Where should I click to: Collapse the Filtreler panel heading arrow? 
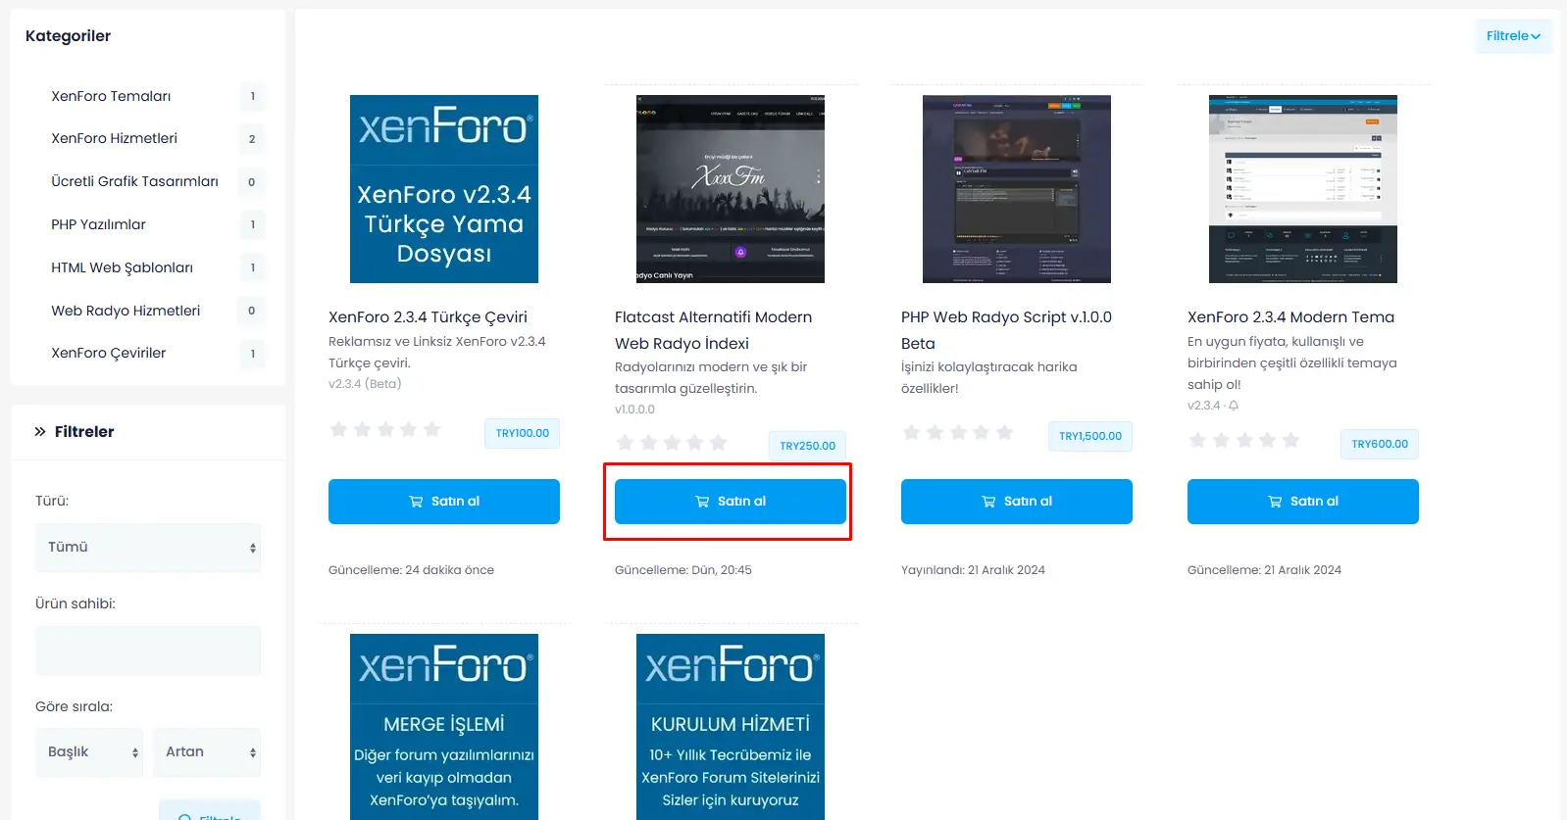pos(40,431)
